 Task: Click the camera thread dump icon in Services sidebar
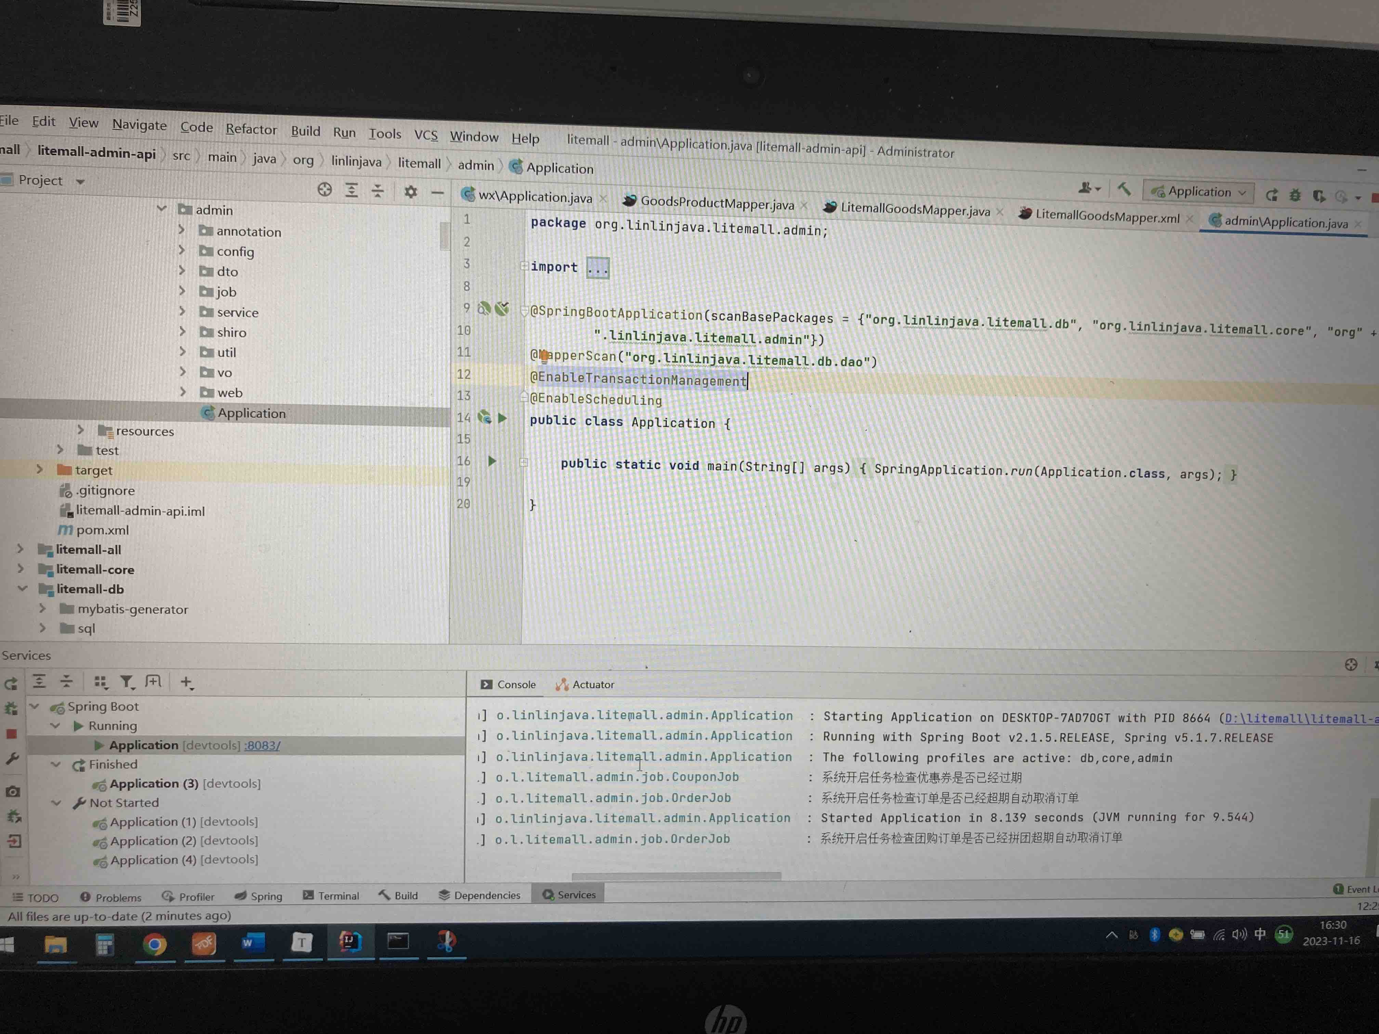tap(12, 792)
